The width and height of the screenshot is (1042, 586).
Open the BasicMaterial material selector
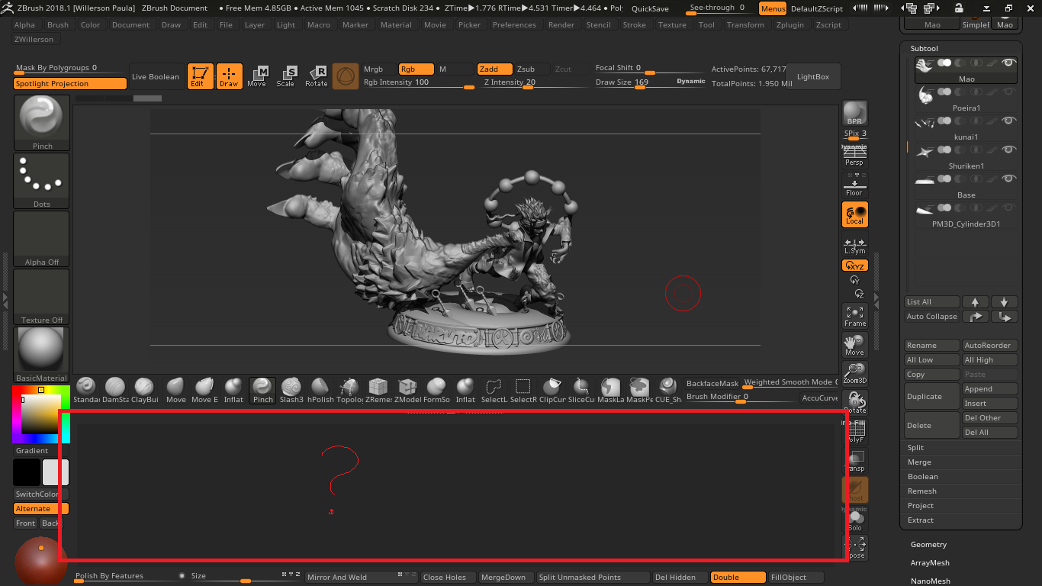tap(42, 355)
